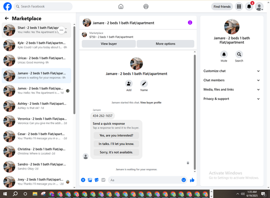
Task: Send quick reply 'In talks. I'll let you know.'
Action: tap(116, 144)
